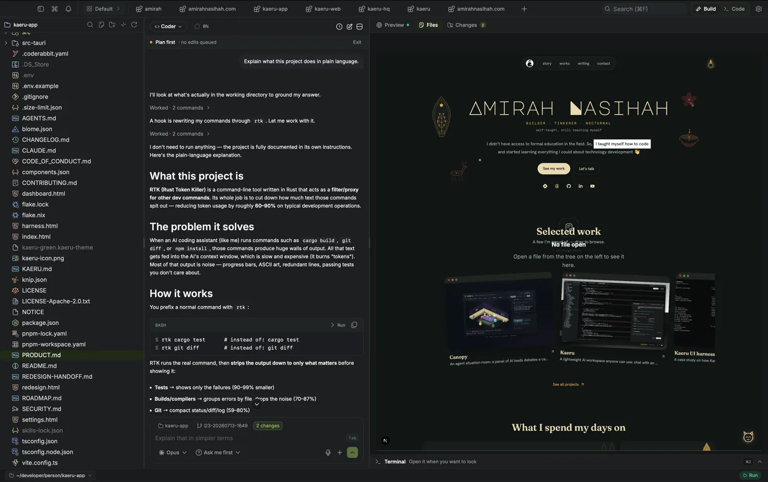The width and height of the screenshot is (768, 482).
Task: Toggle chat panel layout icon
Action: (360, 26)
